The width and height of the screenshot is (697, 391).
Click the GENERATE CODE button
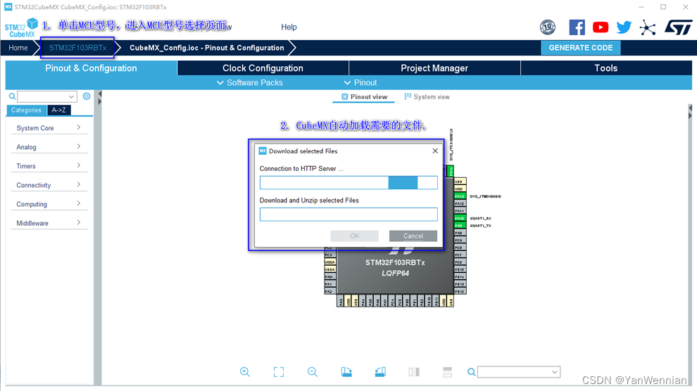click(581, 48)
